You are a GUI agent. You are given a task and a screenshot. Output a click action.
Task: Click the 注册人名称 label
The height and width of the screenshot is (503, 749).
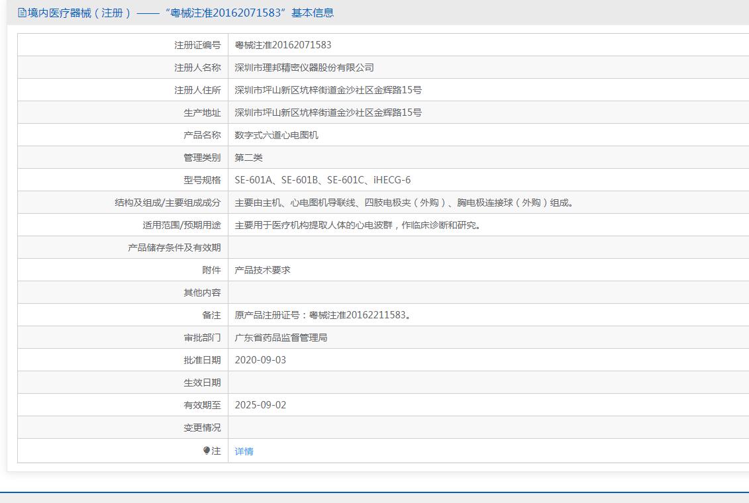197,68
